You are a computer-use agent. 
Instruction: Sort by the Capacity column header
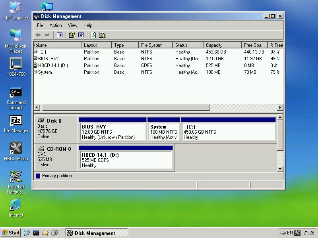coord(223,45)
